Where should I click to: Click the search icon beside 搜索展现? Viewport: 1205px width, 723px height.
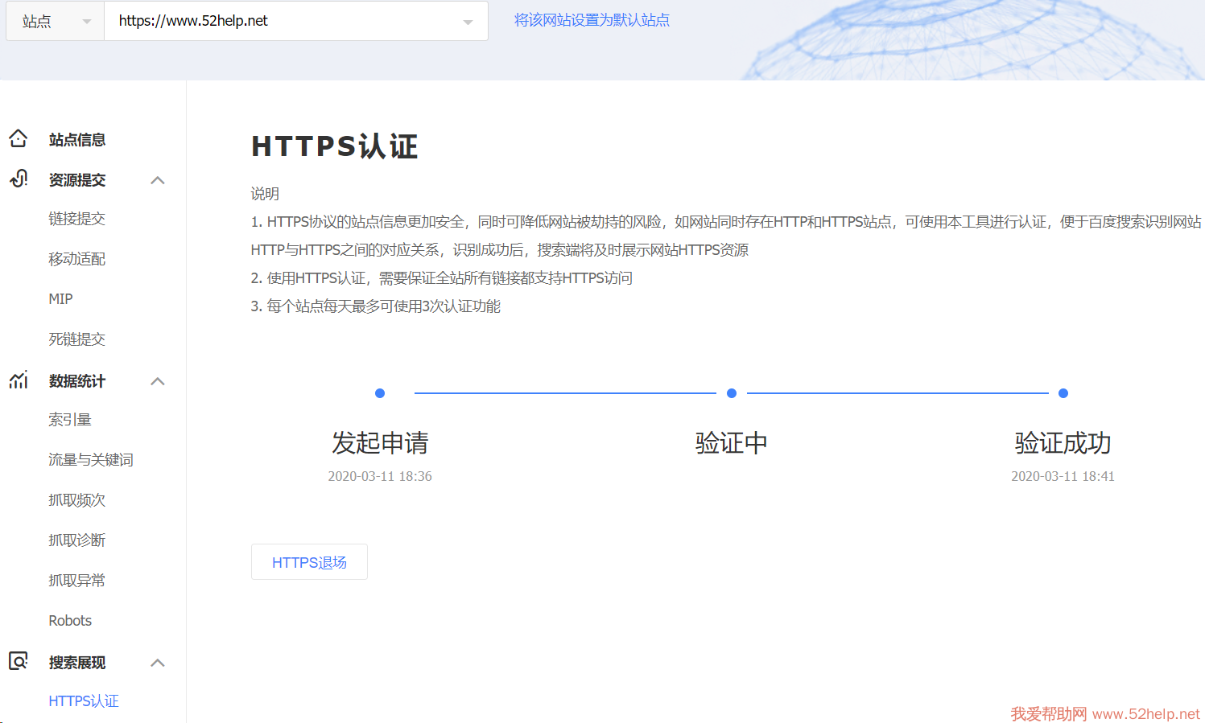[19, 661]
